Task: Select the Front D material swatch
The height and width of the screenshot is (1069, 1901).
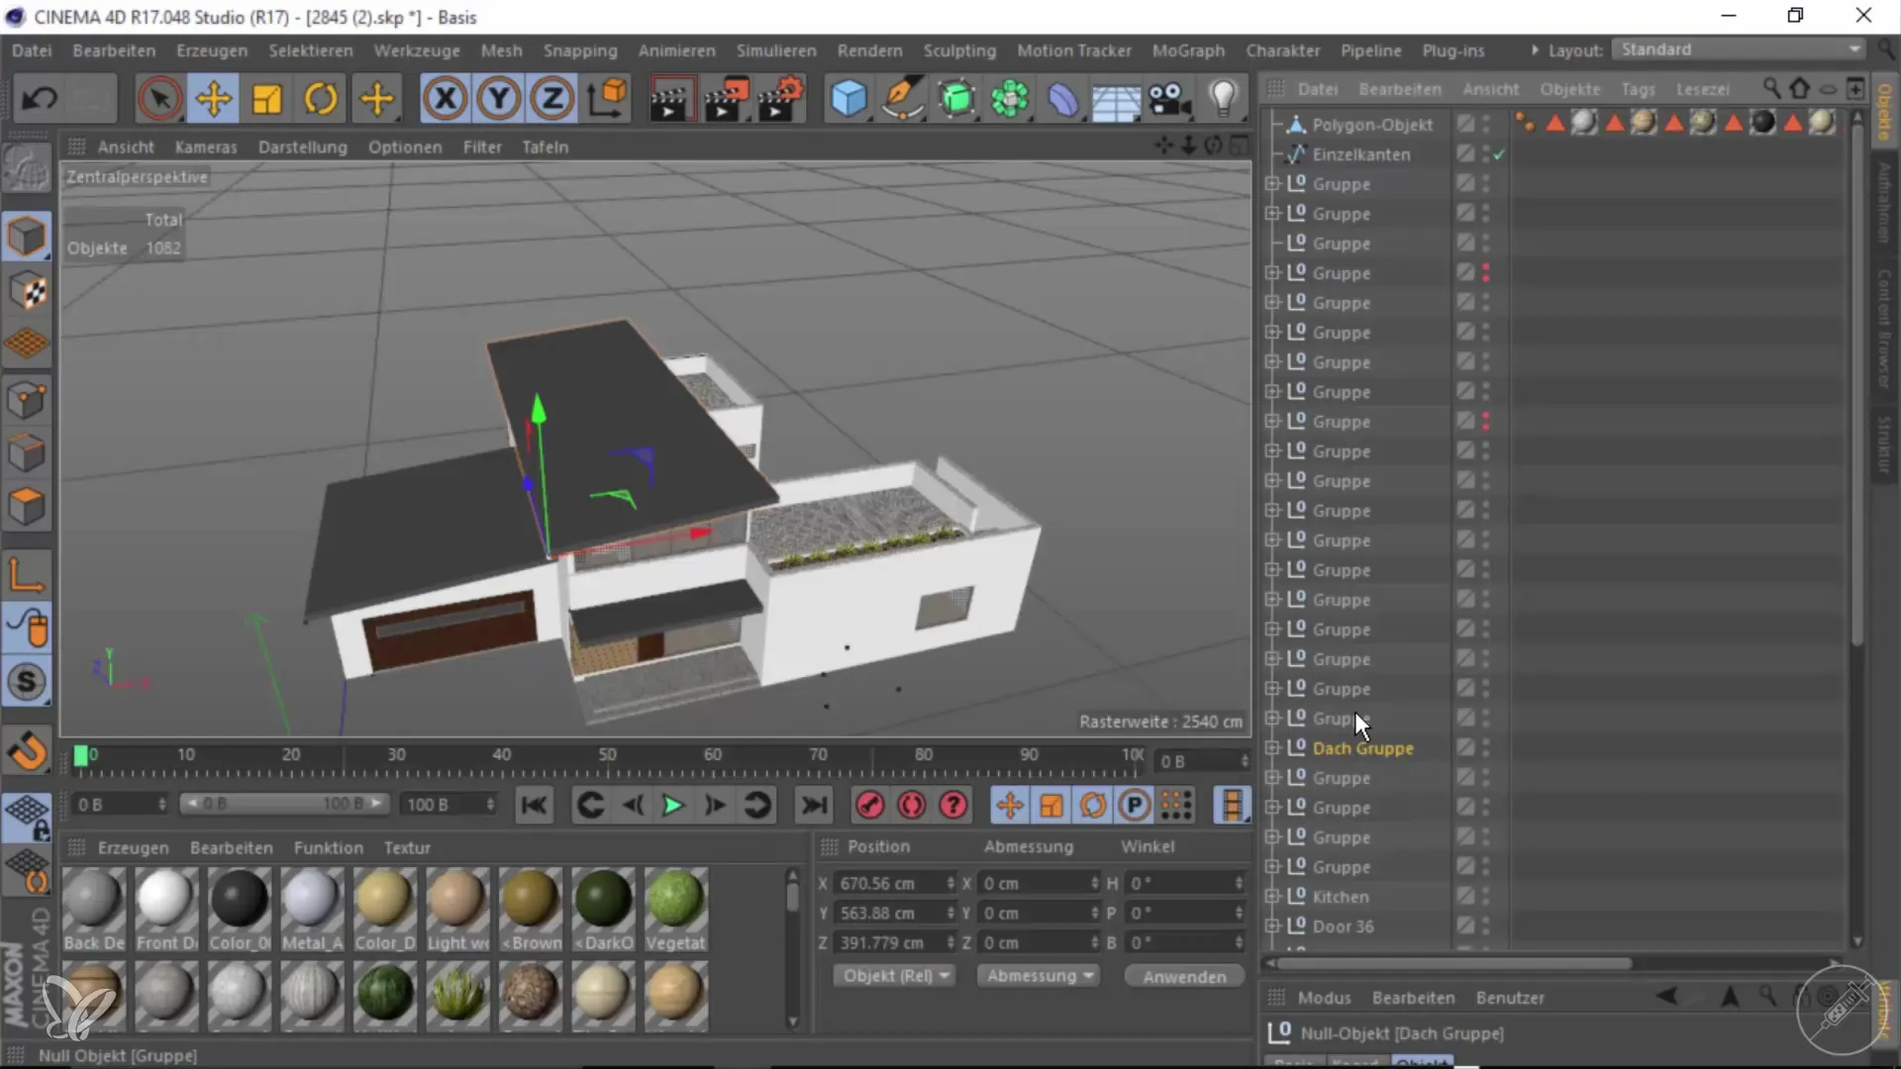Action: coord(165,910)
